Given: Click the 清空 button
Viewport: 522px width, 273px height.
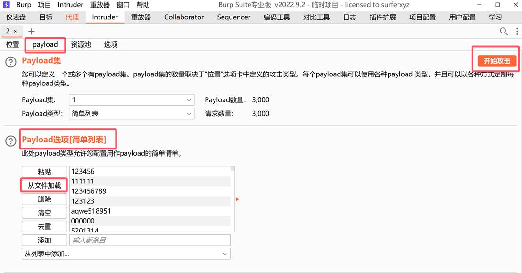Looking at the screenshot, I should tap(44, 213).
